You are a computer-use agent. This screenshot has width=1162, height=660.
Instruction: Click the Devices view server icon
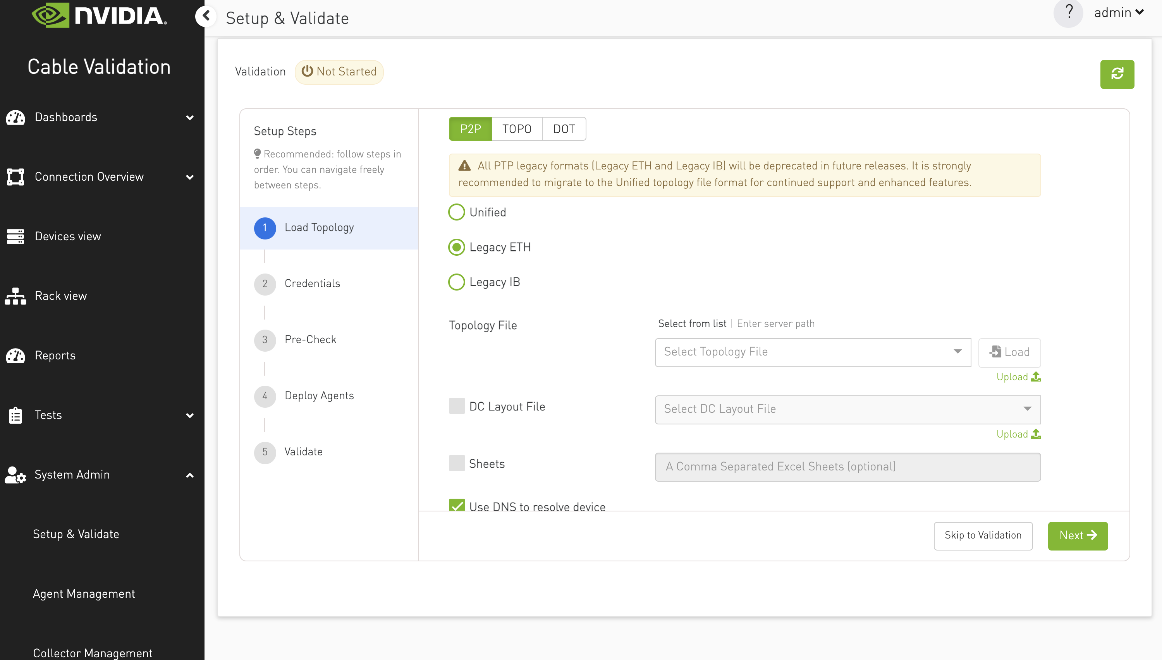15,236
